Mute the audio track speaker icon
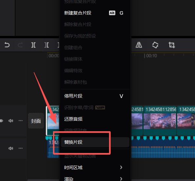This screenshot has width=195, height=181. pyautogui.click(x=11, y=148)
